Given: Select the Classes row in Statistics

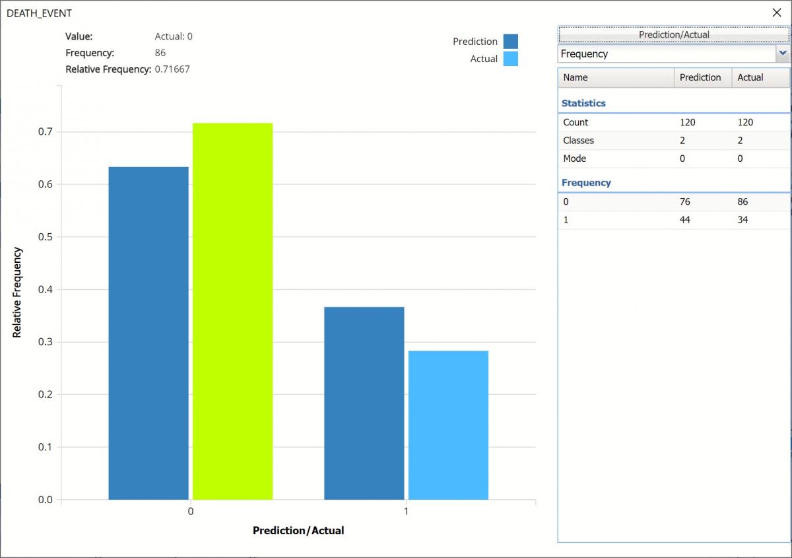Looking at the screenshot, I should click(x=673, y=140).
